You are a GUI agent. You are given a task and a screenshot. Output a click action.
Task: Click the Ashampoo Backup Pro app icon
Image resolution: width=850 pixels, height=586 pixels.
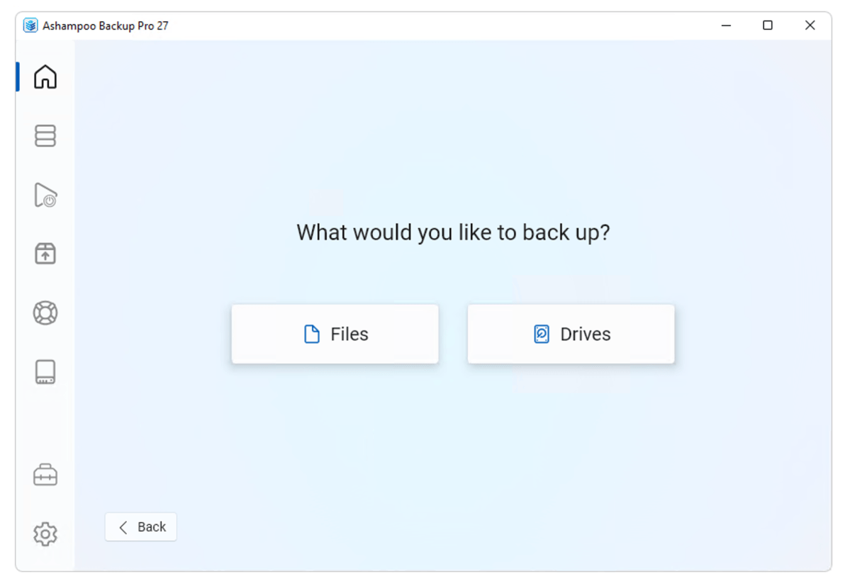(30, 26)
